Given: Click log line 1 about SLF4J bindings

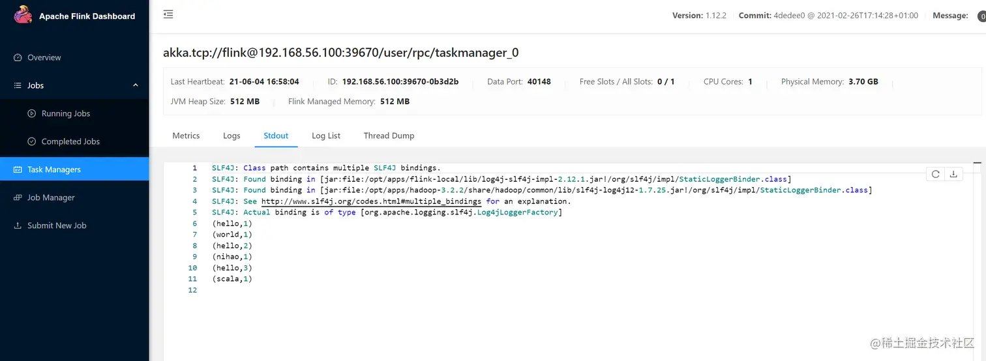Looking at the screenshot, I should click(326, 168).
